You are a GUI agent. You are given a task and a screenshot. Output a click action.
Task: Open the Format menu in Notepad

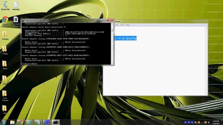coord(116,25)
